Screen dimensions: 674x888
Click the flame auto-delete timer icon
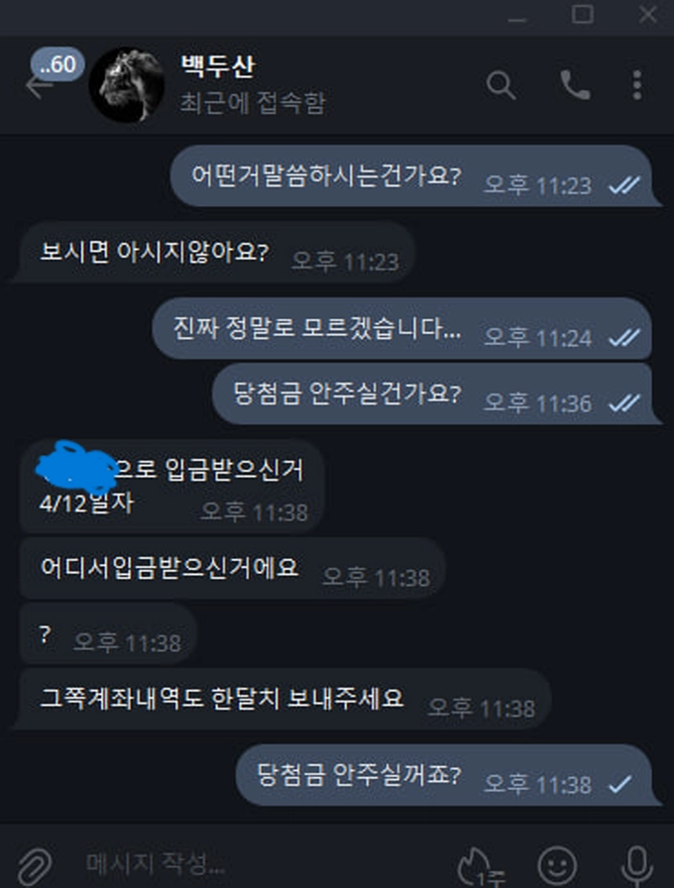point(479,866)
